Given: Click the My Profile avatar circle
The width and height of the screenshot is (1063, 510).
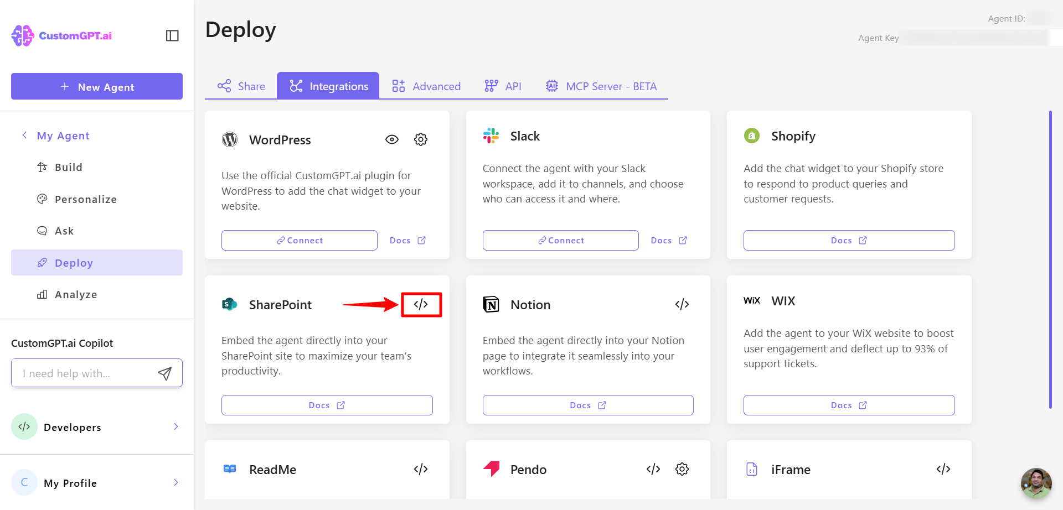Looking at the screenshot, I should [24, 482].
